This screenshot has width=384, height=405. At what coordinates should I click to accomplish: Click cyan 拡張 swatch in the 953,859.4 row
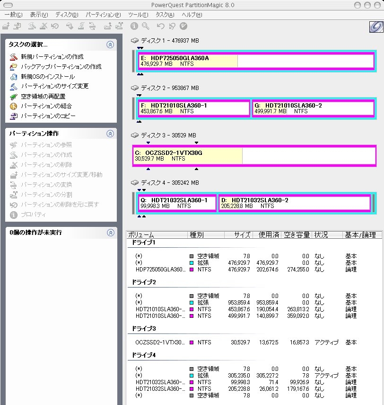click(x=192, y=303)
